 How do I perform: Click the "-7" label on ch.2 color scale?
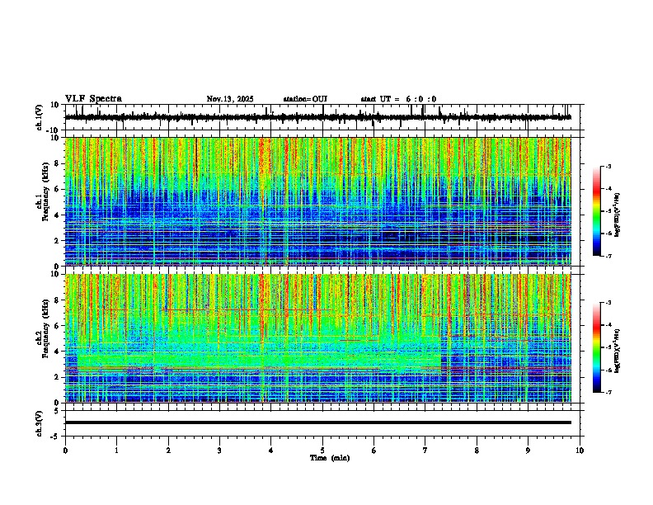[608, 392]
